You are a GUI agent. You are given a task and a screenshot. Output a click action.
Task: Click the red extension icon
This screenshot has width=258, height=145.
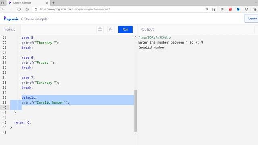(x=230, y=9)
